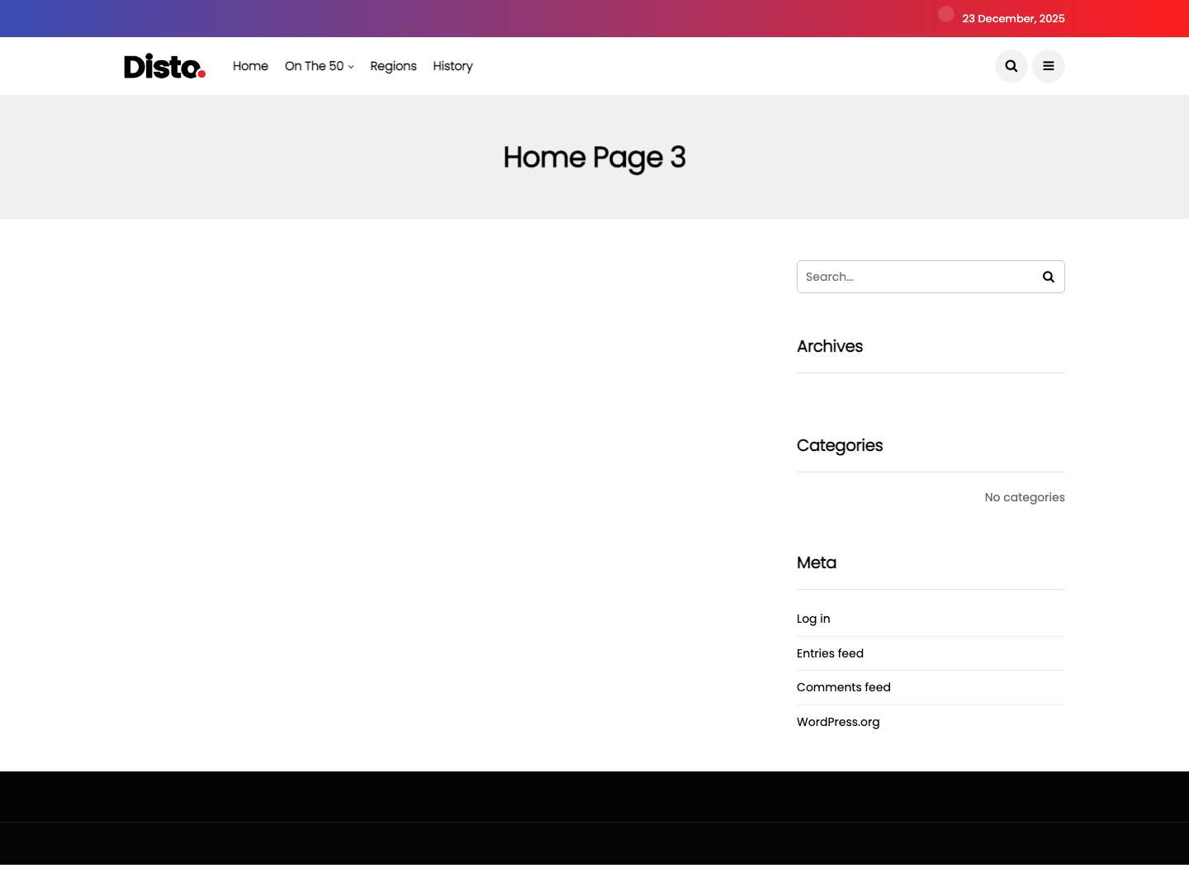Viewport: 1189px width, 892px height.
Task: Visit WordPress.org from the Meta section
Action: pyautogui.click(x=838, y=722)
